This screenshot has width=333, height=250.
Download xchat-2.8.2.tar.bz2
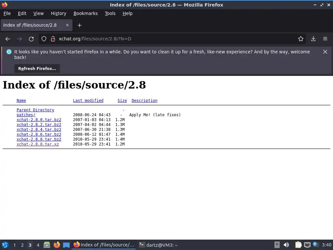pyautogui.click(x=39, y=125)
